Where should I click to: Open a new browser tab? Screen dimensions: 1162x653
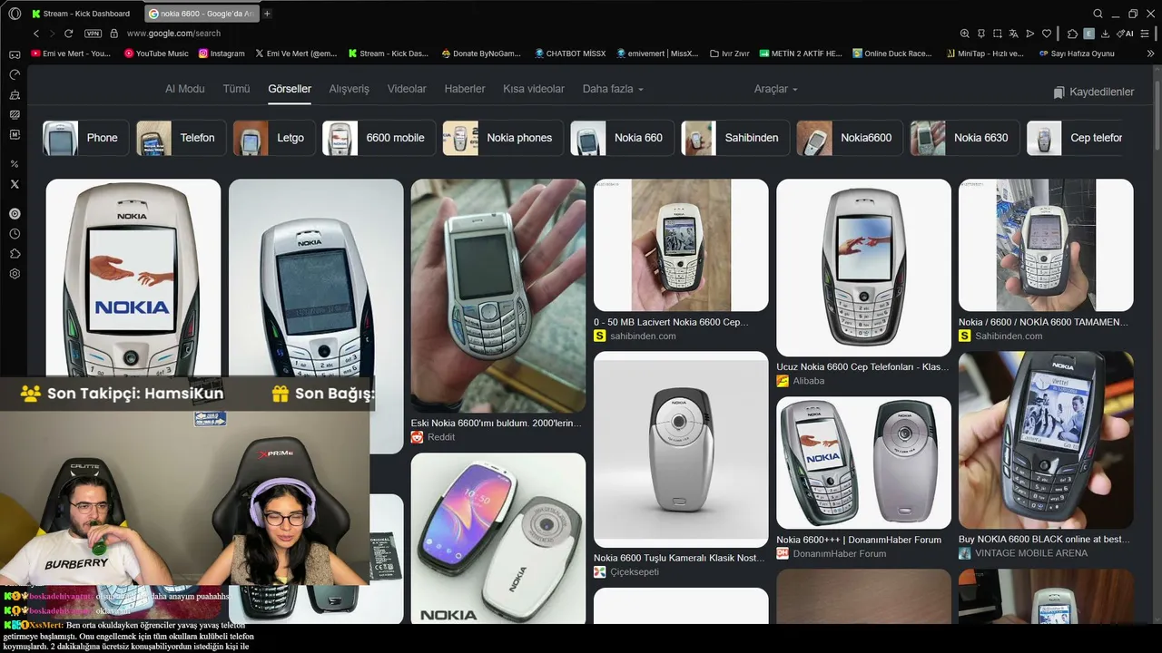[267, 14]
